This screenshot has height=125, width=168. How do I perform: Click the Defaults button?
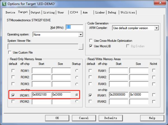point(111,118)
